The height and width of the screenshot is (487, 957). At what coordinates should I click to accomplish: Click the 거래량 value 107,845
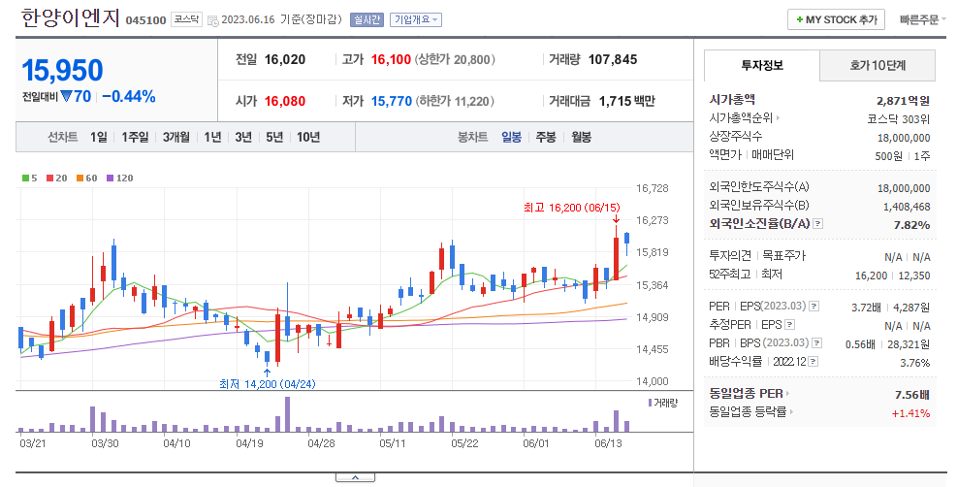coord(613,59)
